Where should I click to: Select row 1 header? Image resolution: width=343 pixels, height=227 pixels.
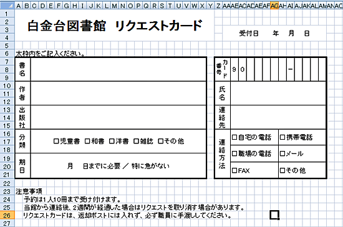point(7,14)
